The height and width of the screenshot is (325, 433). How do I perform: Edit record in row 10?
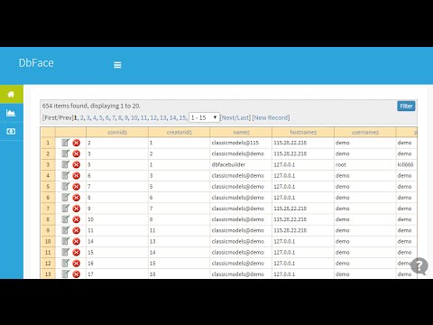coord(65,241)
